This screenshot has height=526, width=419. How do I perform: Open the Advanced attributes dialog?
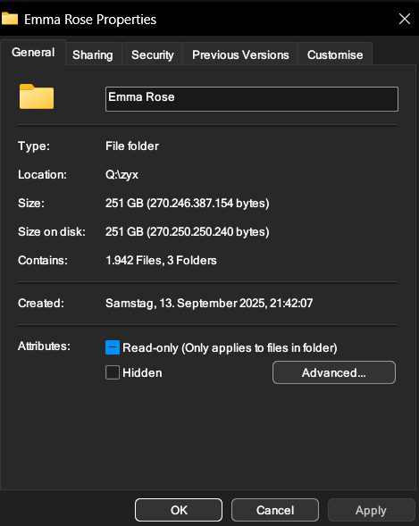click(x=334, y=372)
